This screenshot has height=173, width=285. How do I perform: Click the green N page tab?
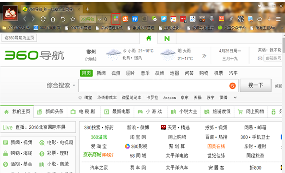(167, 38)
